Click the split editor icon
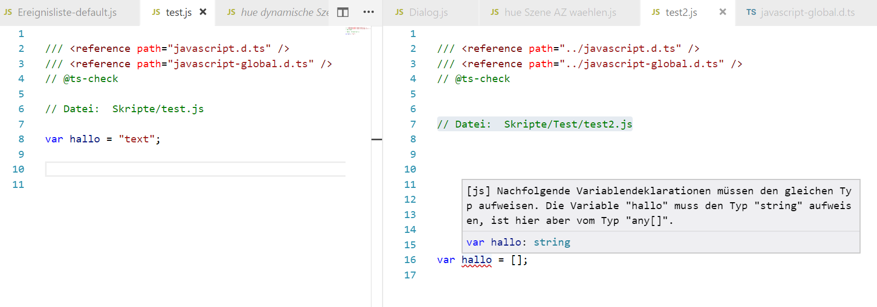This screenshot has width=877, height=307. point(343,12)
